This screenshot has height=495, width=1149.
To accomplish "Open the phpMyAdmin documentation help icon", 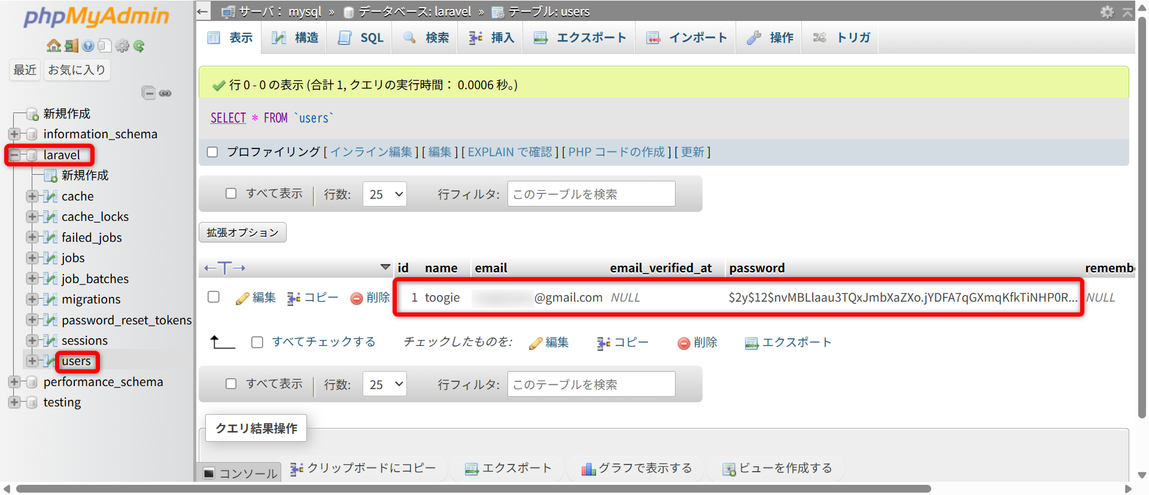I will [x=88, y=46].
